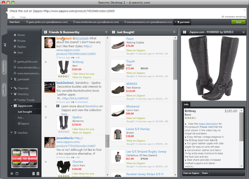The image size is (249, 179).
Task: Collapse the Zappos.com section
Action: [x=11, y=106]
